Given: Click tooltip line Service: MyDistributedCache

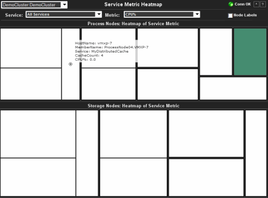Looking at the screenshot, I should click(x=102, y=52).
